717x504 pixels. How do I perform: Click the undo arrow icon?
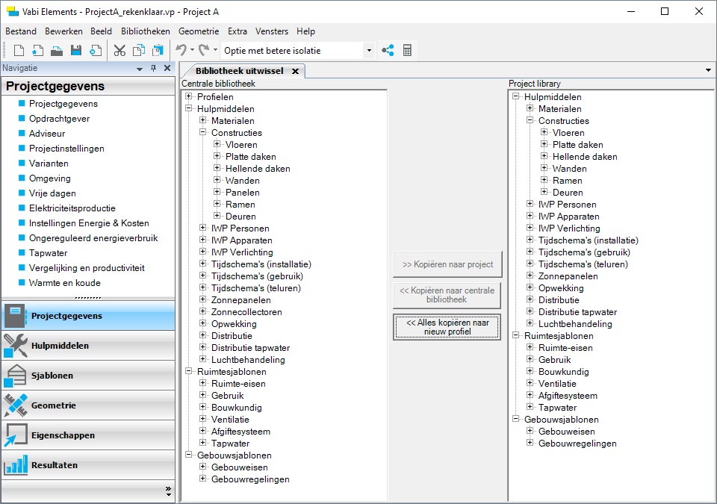coord(181,51)
